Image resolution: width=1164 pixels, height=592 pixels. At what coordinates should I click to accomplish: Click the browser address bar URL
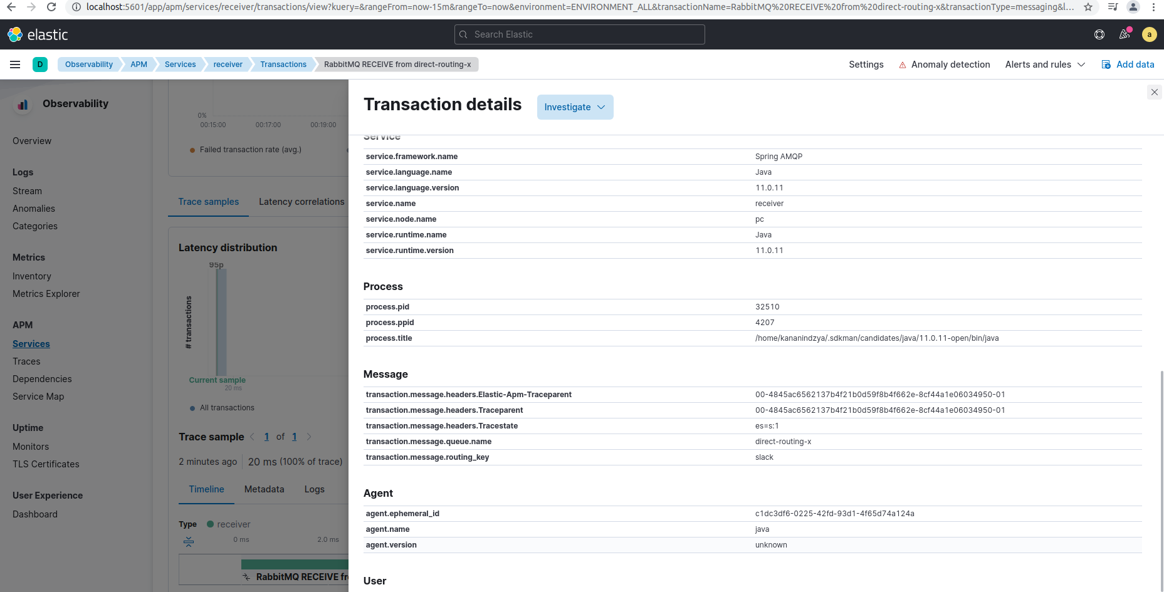coord(579,7)
